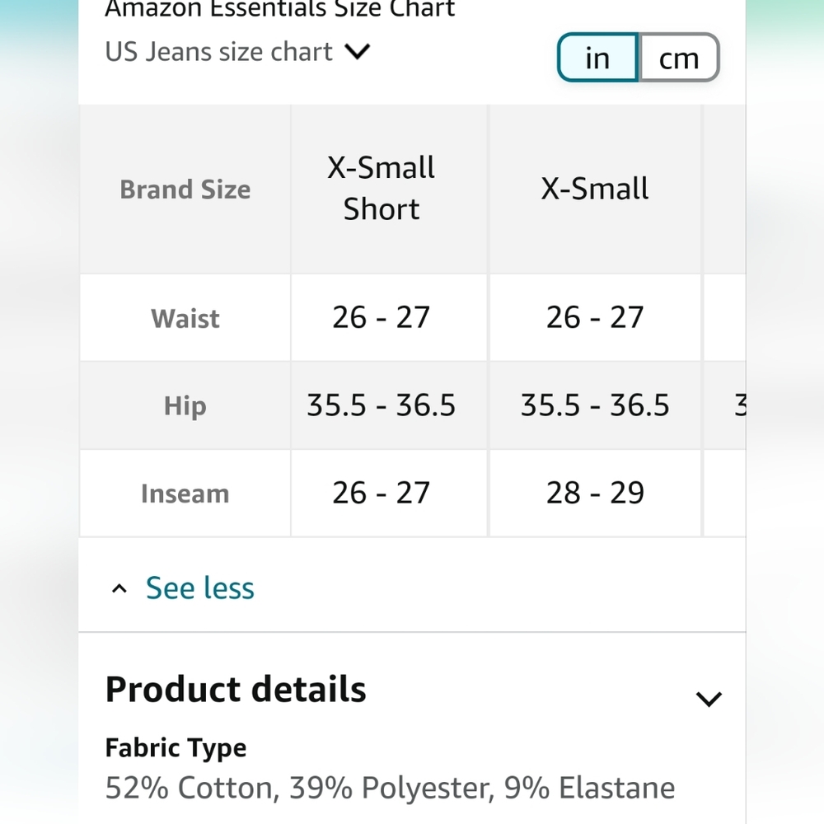Click the Fabric Type label
Image resolution: width=824 pixels, height=824 pixels.
pyautogui.click(x=176, y=748)
